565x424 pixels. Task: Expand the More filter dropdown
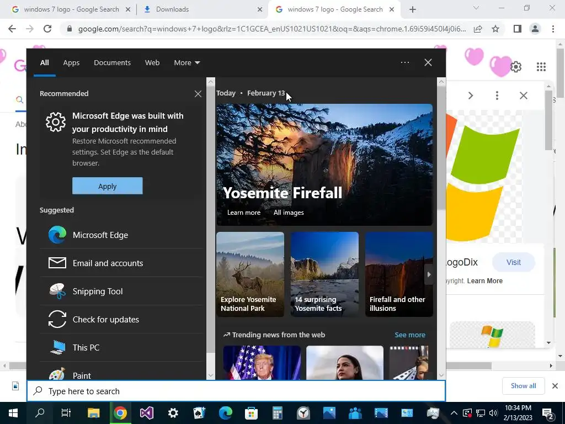pos(186,63)
